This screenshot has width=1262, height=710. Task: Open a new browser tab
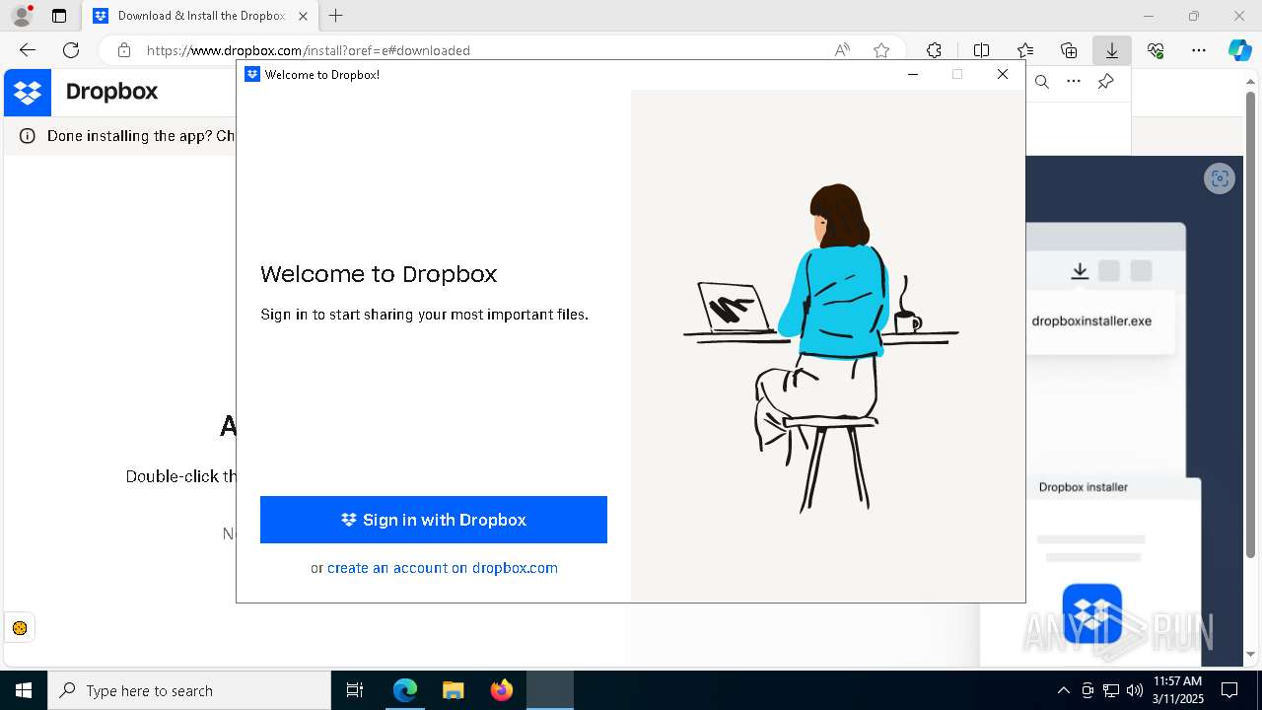point(336,16)
